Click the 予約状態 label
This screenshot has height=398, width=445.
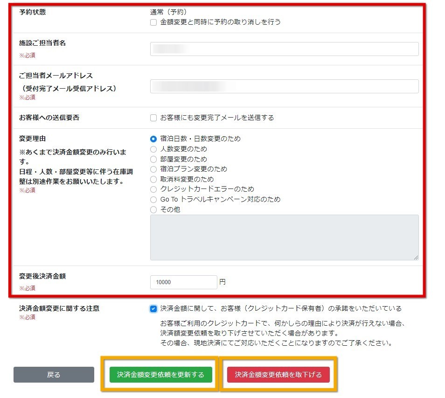32,12
